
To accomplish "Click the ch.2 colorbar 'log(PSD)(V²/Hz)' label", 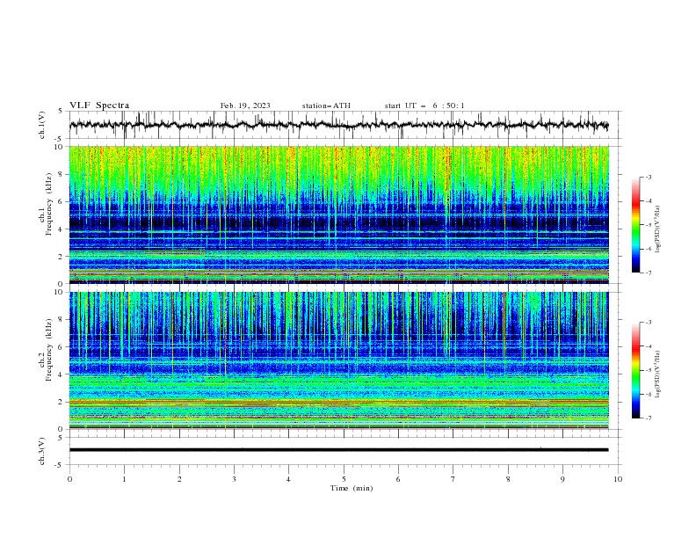I will [657, 374].
